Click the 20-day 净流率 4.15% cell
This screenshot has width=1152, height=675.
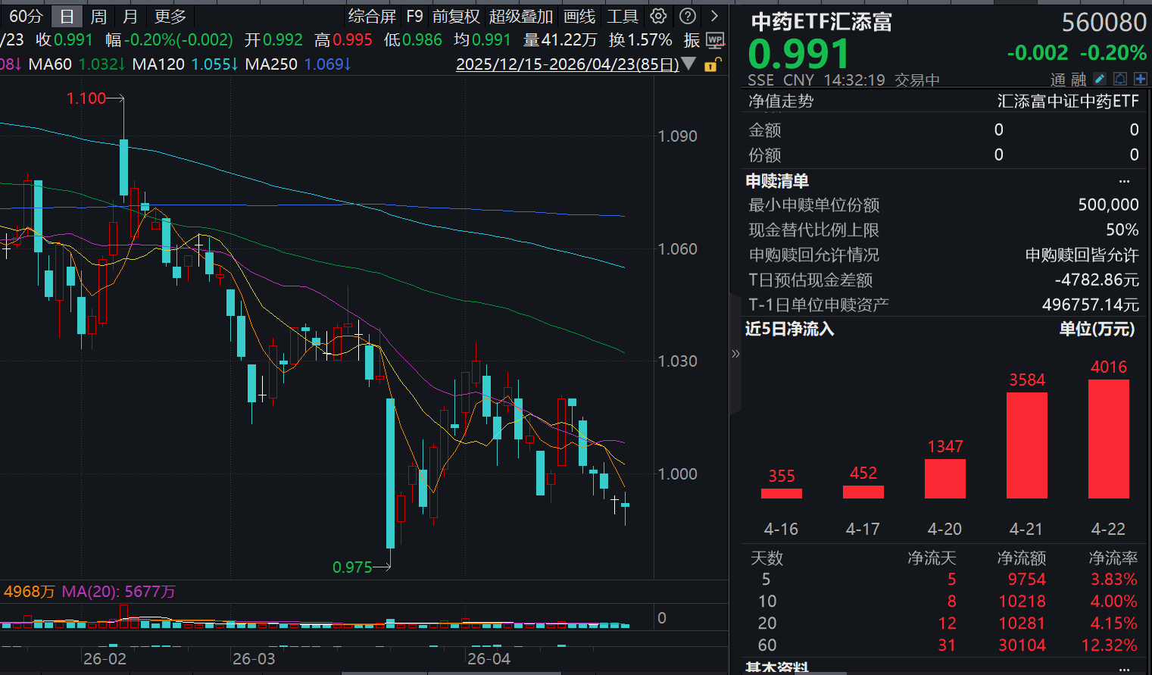coord(1114,623)
